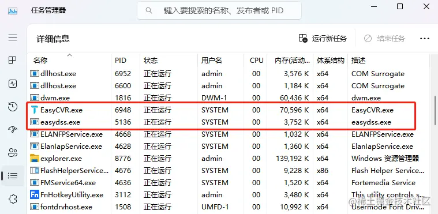438x214 pixels.
Task: Click PID value 8776
Action: pyautogui.click(x=123, y=159)
